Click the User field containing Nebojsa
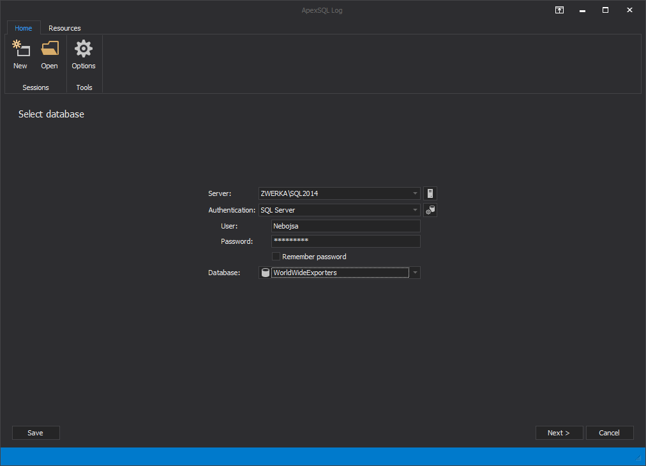The image size is (646, 466). coord(345,226)
